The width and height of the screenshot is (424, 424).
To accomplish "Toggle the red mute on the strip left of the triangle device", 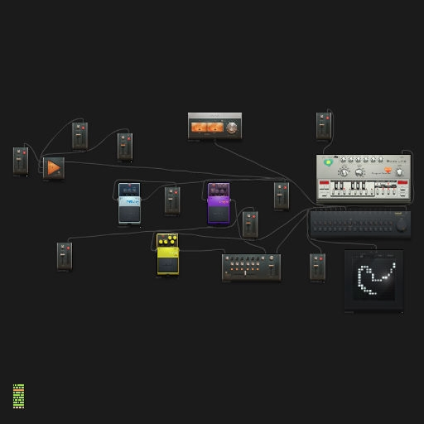I will point(24,153).
